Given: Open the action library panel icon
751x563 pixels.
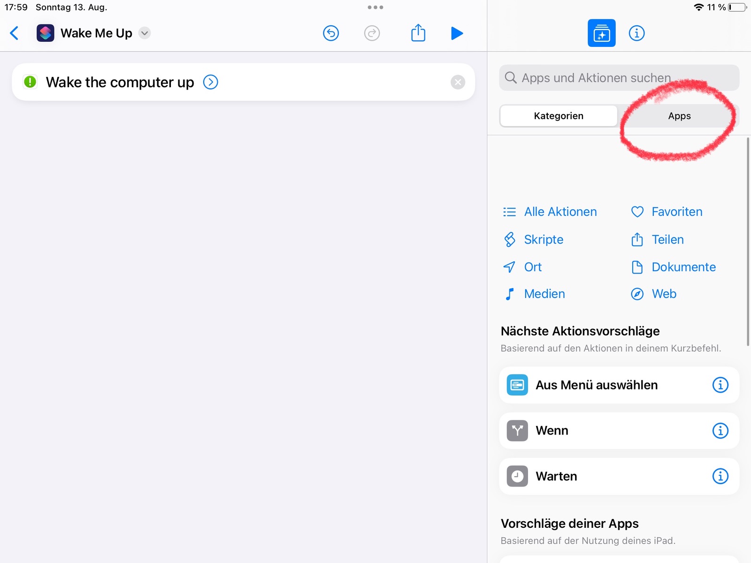Looking at the screenshot, I should (x=601, y=33).
